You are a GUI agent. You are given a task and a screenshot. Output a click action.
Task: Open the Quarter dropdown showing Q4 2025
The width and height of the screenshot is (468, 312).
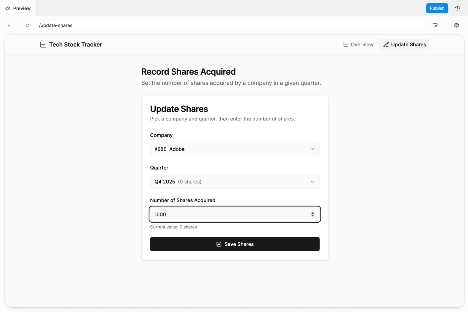tap(235, 182)
